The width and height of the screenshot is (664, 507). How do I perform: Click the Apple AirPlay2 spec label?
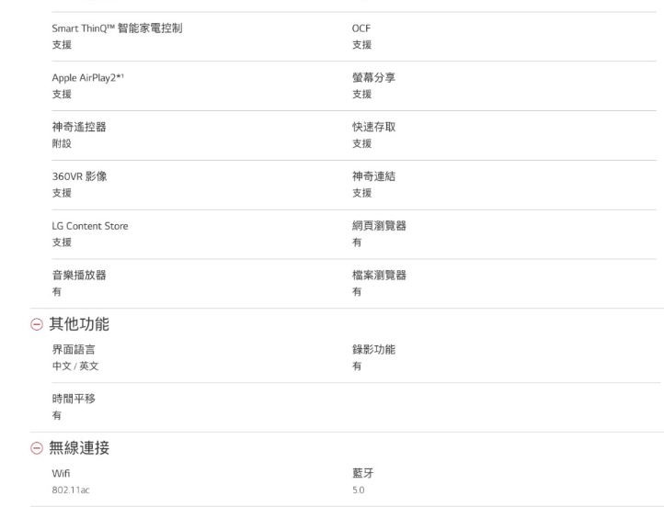coord(87,78)
